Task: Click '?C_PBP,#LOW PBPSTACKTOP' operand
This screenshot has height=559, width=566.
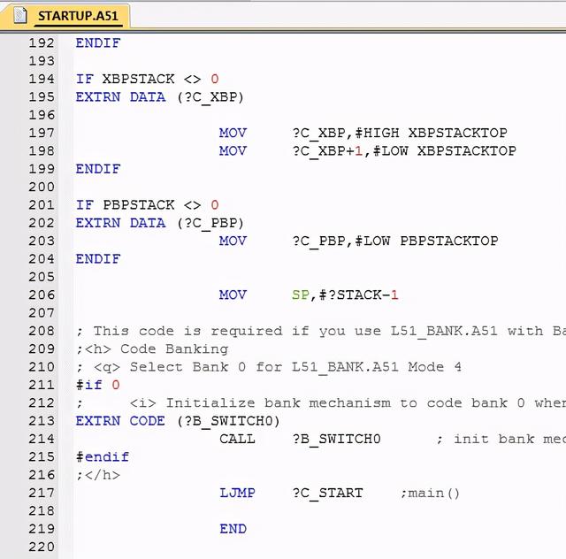Action: [395, 241]
